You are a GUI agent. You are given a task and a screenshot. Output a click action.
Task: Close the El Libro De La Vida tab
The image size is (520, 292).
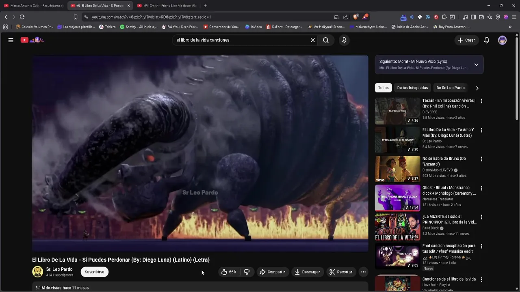[x=128, y=6]
